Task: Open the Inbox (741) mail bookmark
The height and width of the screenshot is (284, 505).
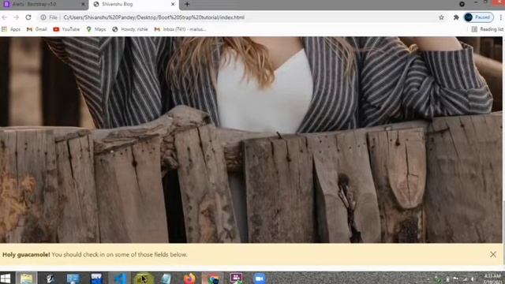Action: pyautogui.click(x=180, y=29)
